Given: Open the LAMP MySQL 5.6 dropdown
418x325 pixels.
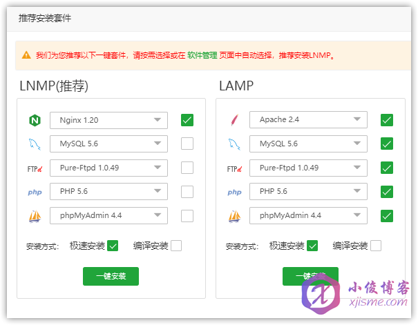Looking at the screenshot, I should [x=308, y=144].
